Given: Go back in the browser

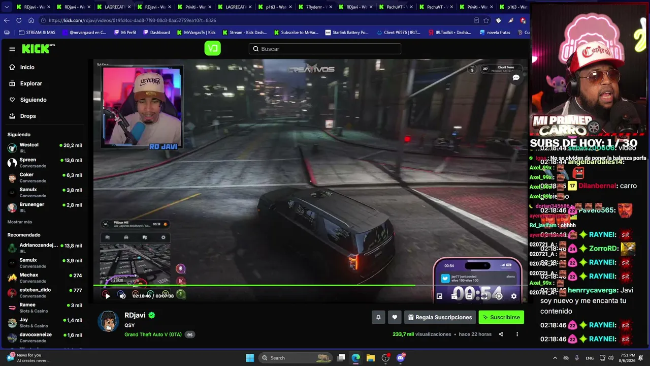Looking at the screenshot, I should pyautogui.click(x=7, y=20).
